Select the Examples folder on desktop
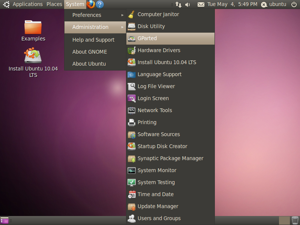This screenshot has height=225, width=300. (x=33, y=31)
